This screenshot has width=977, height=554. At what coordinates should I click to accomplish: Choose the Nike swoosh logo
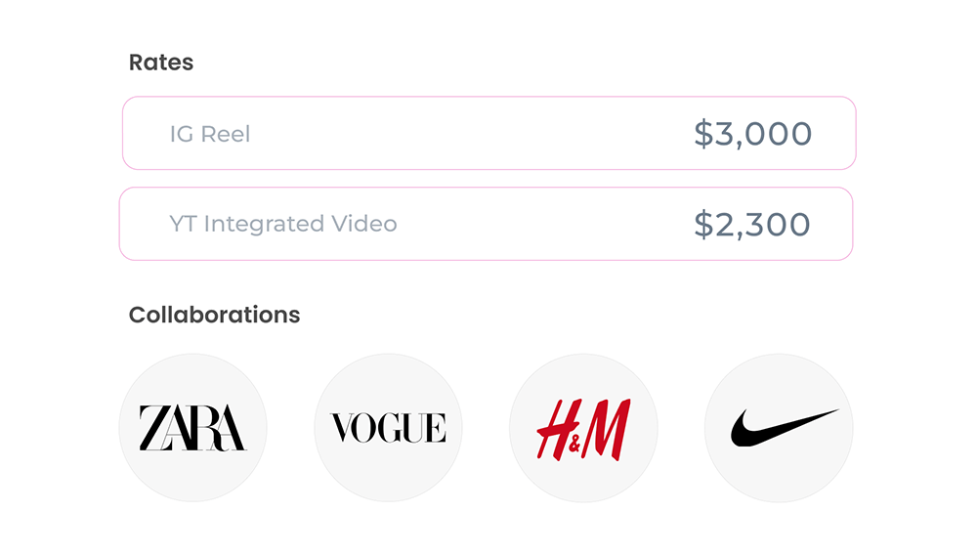click(779, 428)
